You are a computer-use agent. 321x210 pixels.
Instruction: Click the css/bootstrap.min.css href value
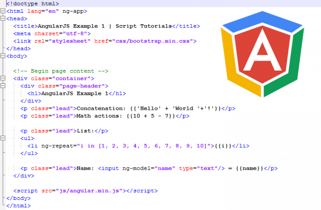coord(153,41)
